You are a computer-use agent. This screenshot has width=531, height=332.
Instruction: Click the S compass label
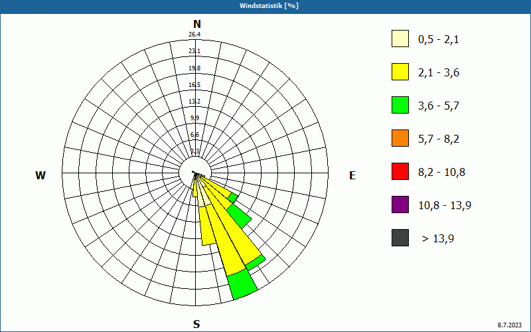click(x=196, y=325)
